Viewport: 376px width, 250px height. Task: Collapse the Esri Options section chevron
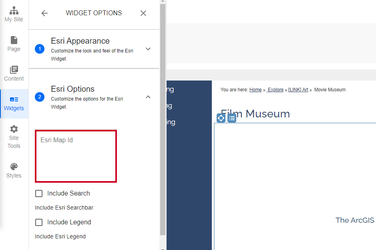coord(148,97)
